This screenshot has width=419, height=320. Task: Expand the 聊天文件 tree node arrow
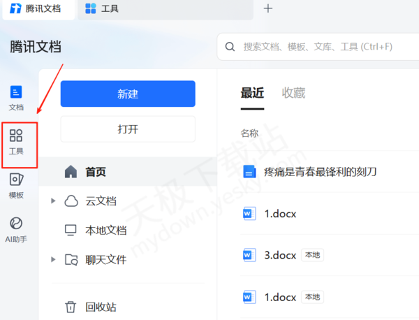pyautogui.click(x=53, y=259)
